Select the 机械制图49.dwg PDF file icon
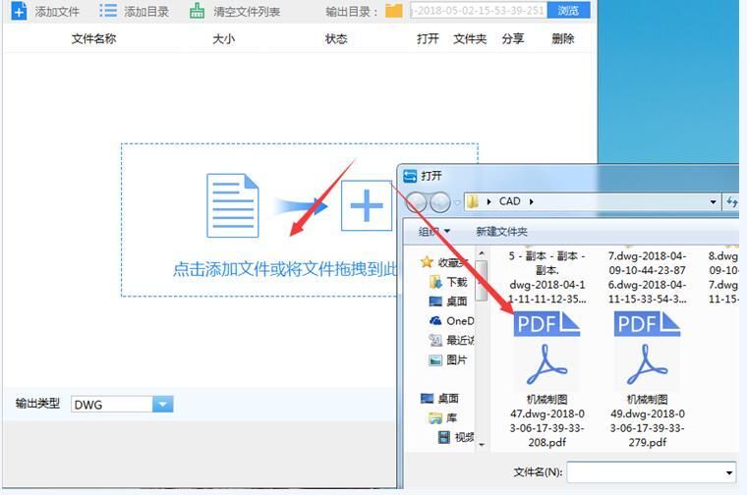This screenshot has height=495, width=747. pos(647,351)
